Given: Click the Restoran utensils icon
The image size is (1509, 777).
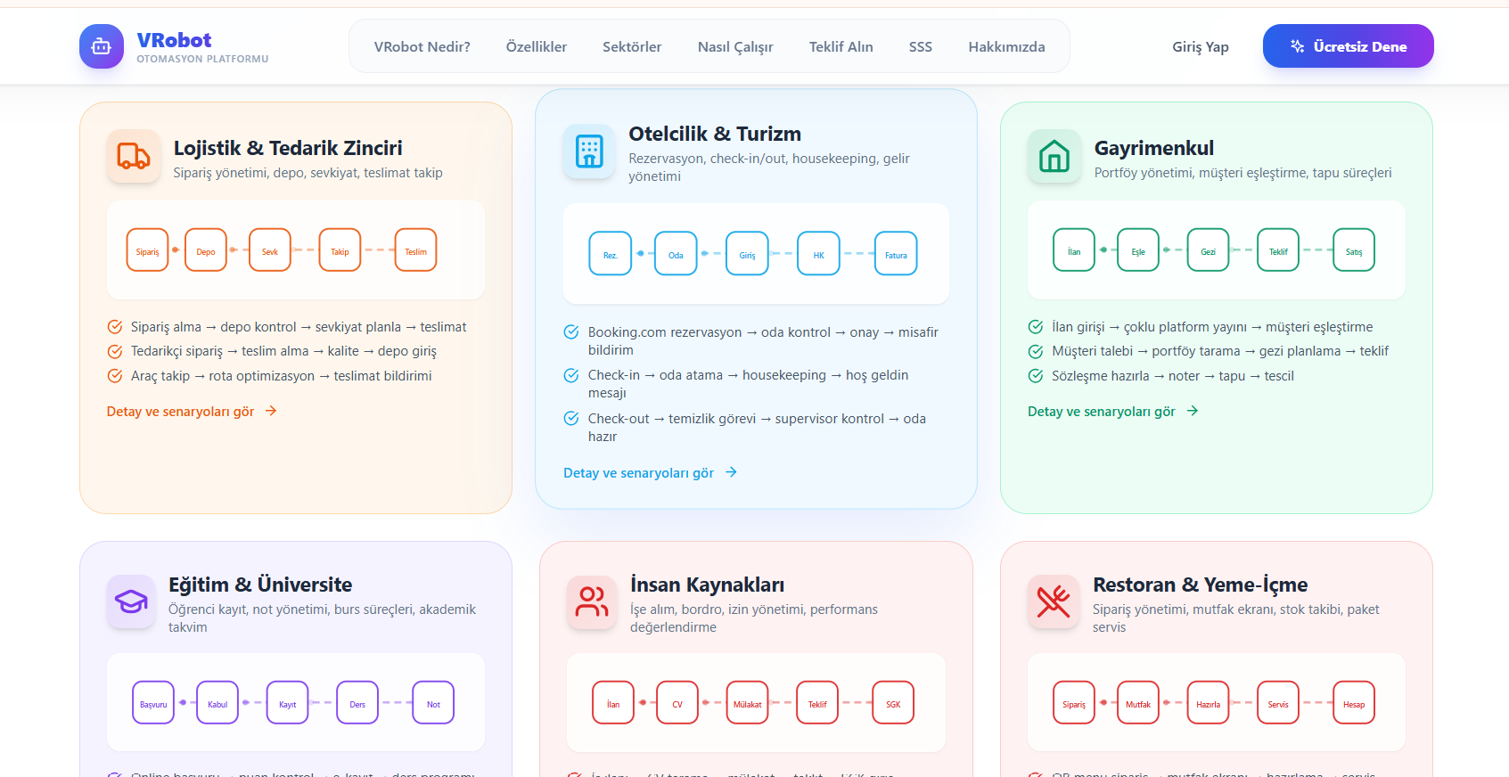Looking at the screenshot, I should (1054, 602).
